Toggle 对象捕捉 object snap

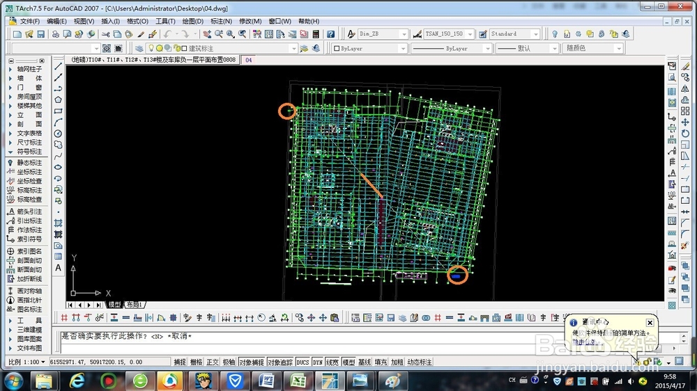[x=250, y=362]
